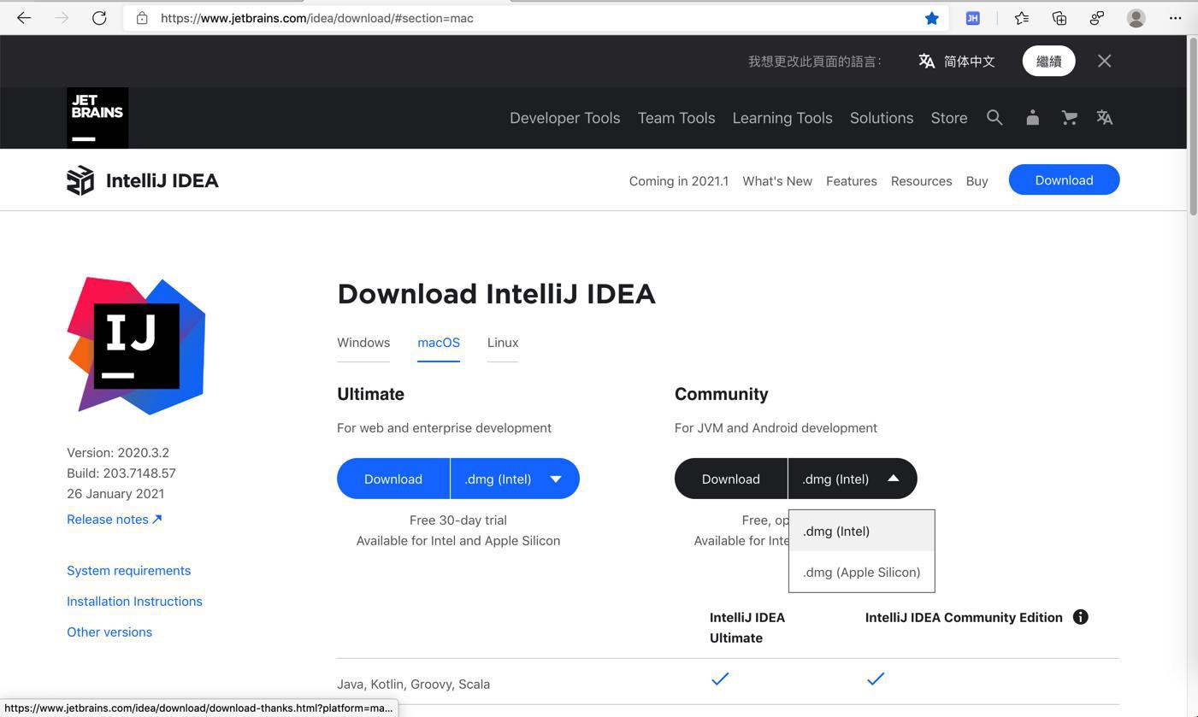Open JetBrains account icon
The height and width of the screenshot is (717, 1198).
[1032, 118]
